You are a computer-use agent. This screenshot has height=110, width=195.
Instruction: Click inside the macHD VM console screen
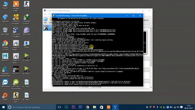[97, 52]
